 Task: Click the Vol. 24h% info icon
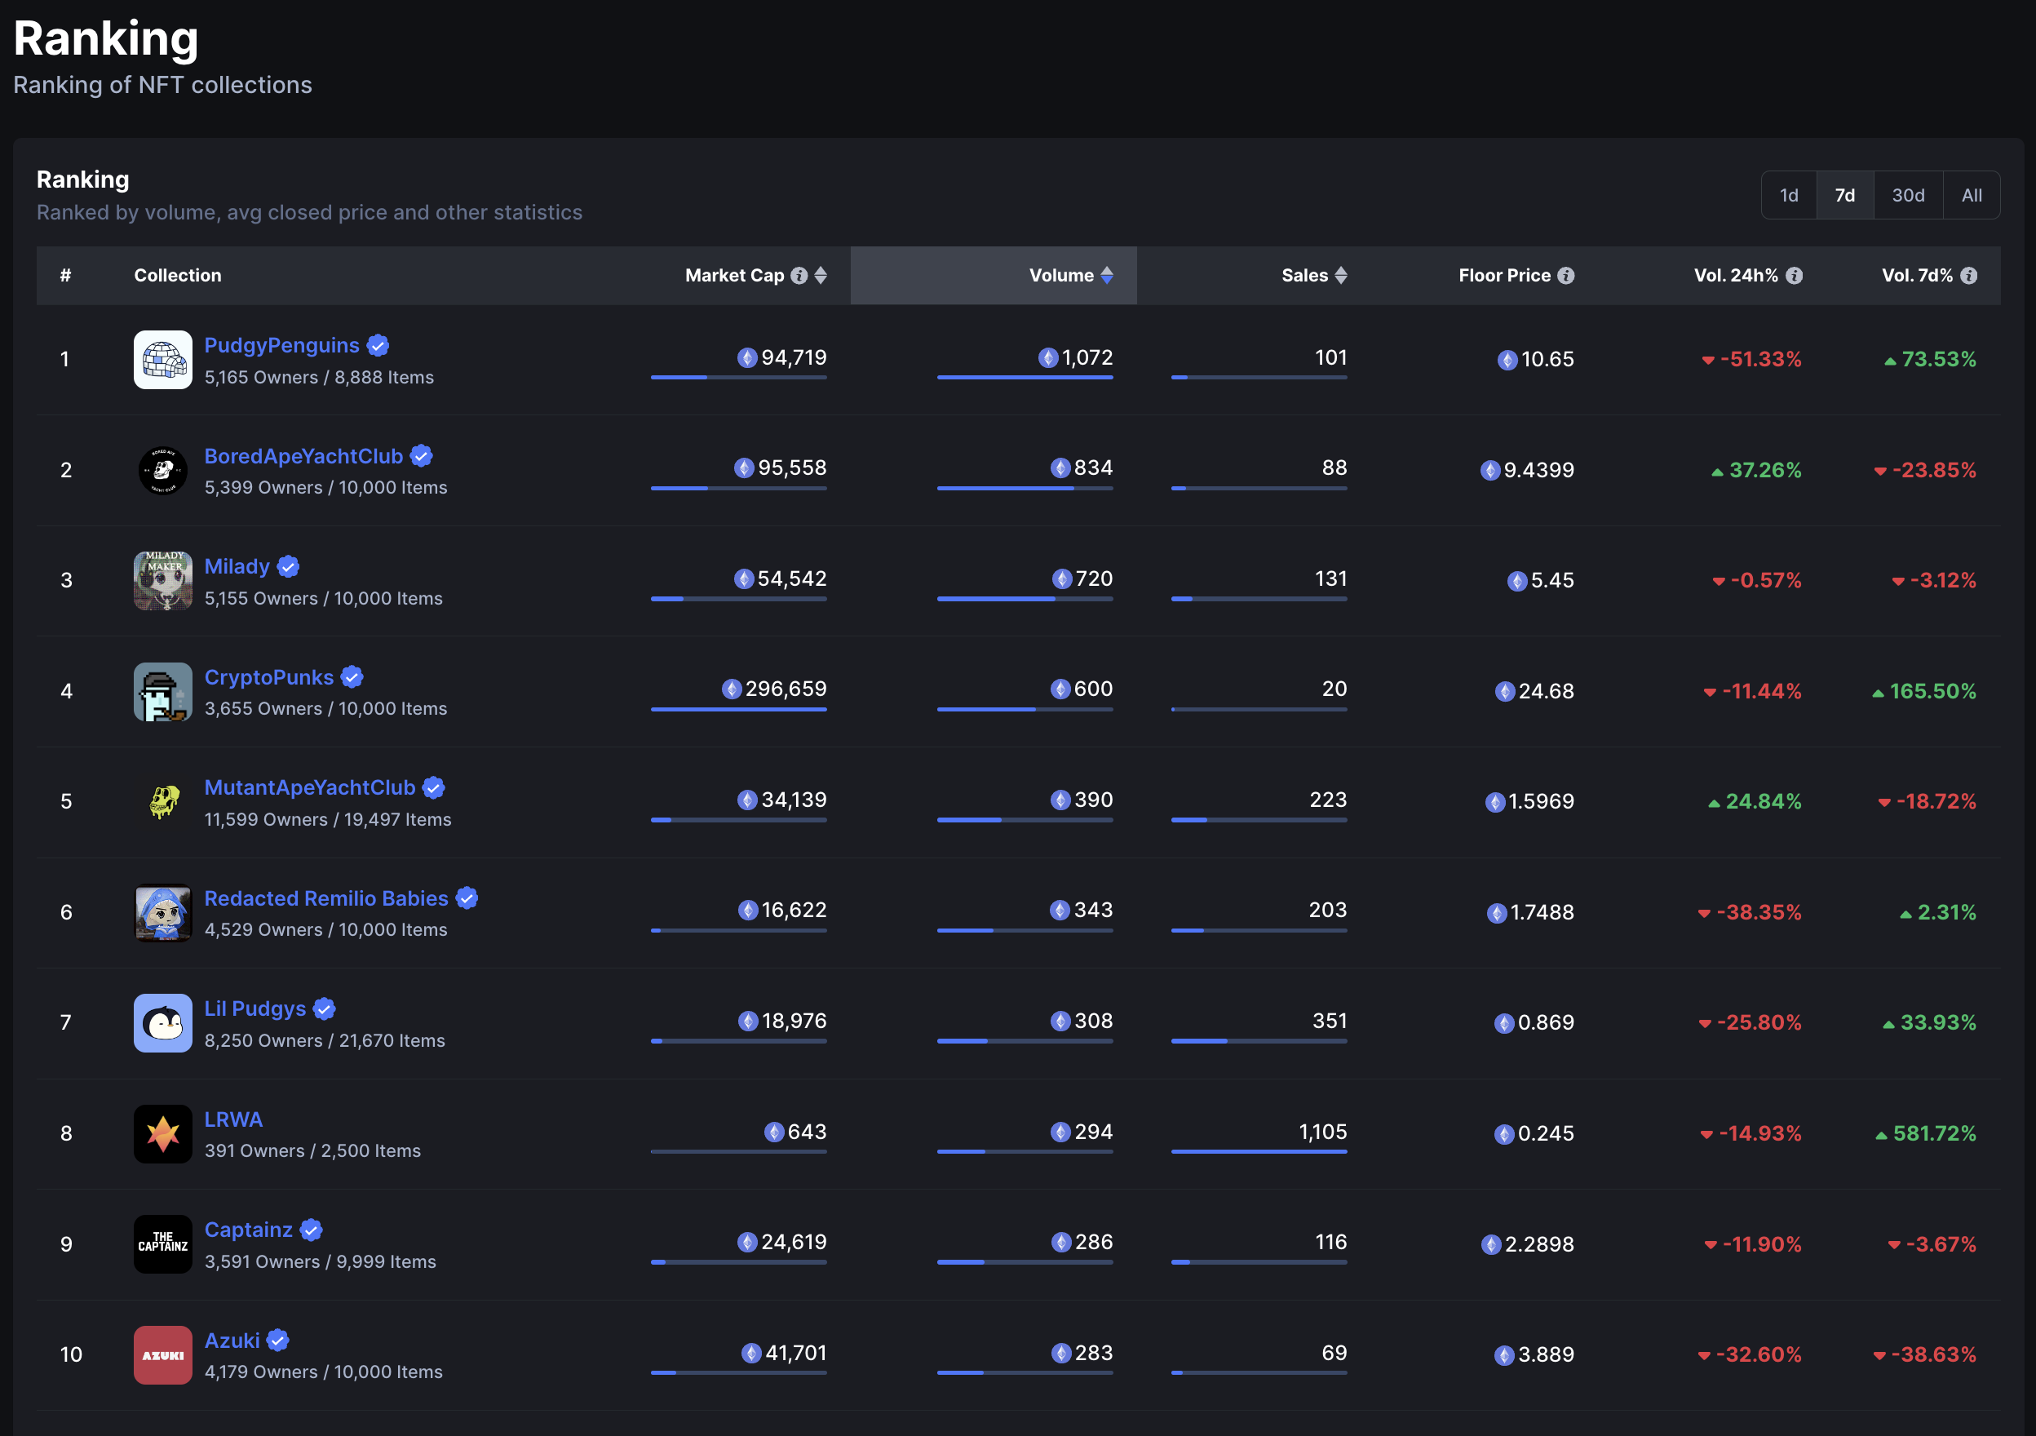1794,276
